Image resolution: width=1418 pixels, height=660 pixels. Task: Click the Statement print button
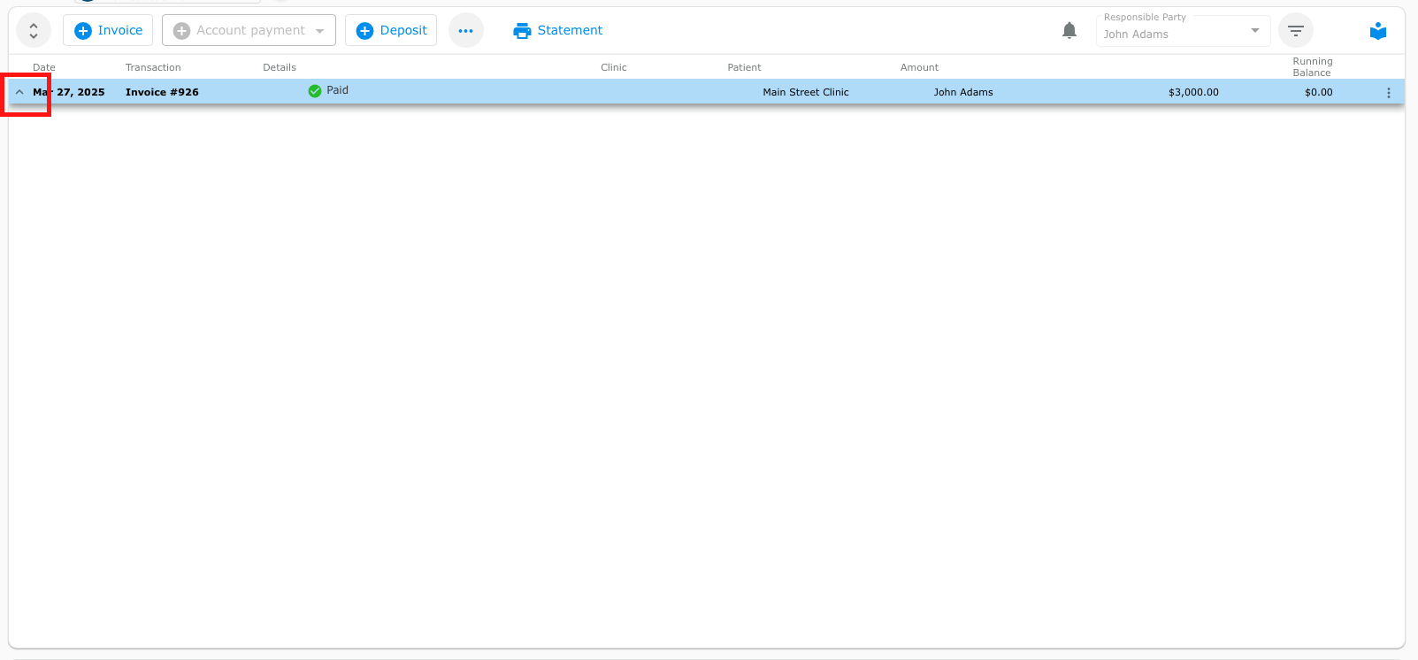[558, 30]
